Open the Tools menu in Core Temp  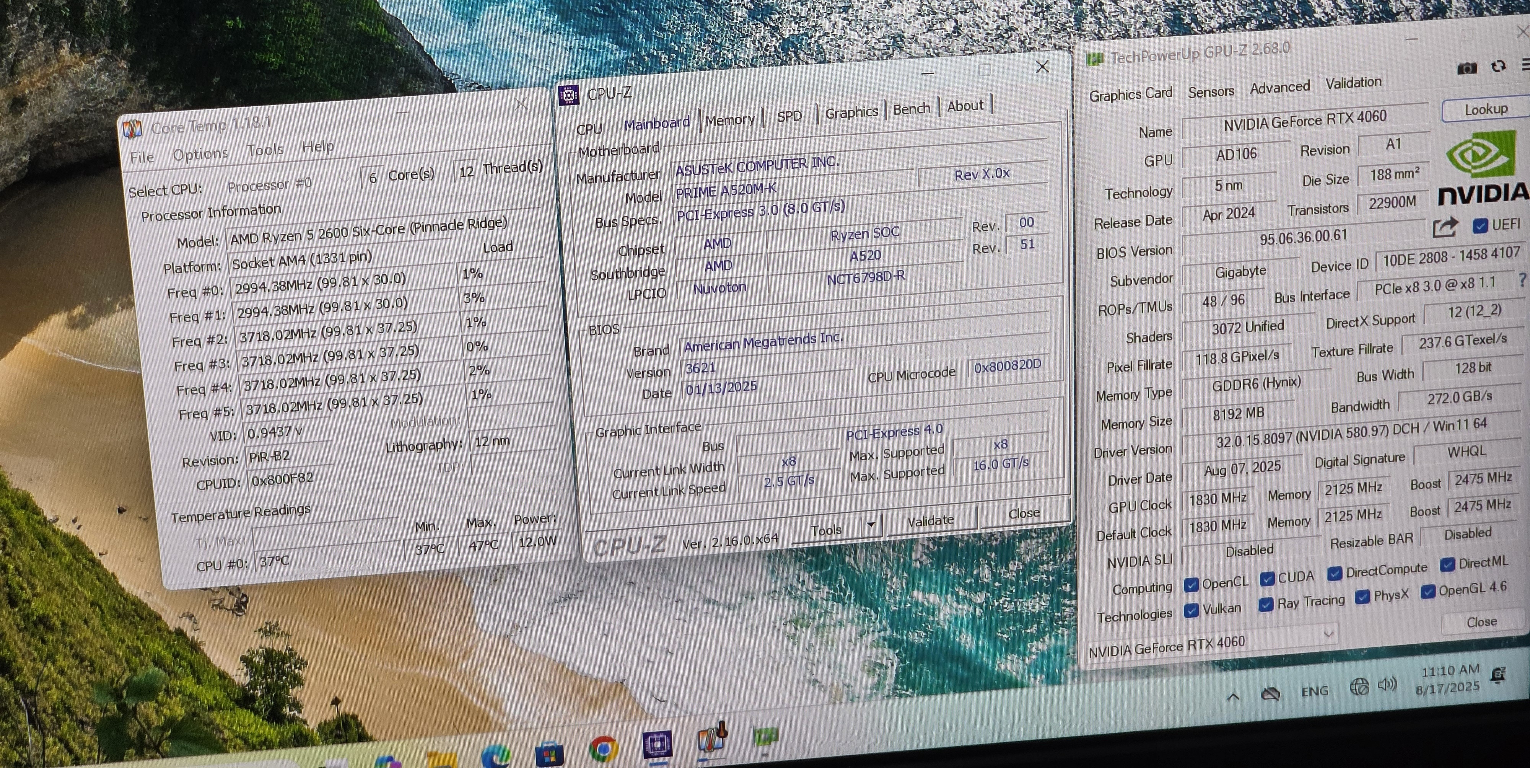(x=265, y=150)
